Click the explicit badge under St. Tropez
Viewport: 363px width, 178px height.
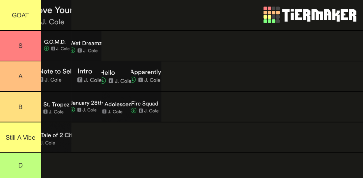pyautogui.click(x=45, y=111)
